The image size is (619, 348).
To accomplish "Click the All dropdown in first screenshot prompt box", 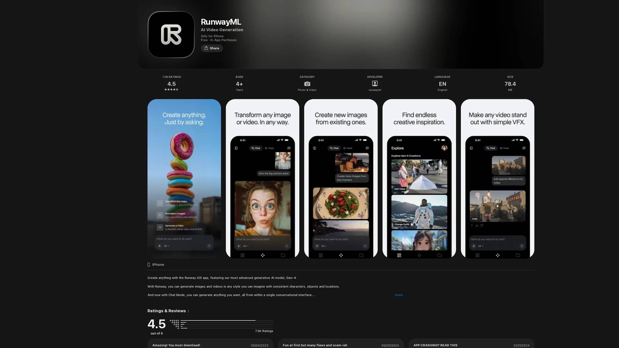I will coord(166,246).
